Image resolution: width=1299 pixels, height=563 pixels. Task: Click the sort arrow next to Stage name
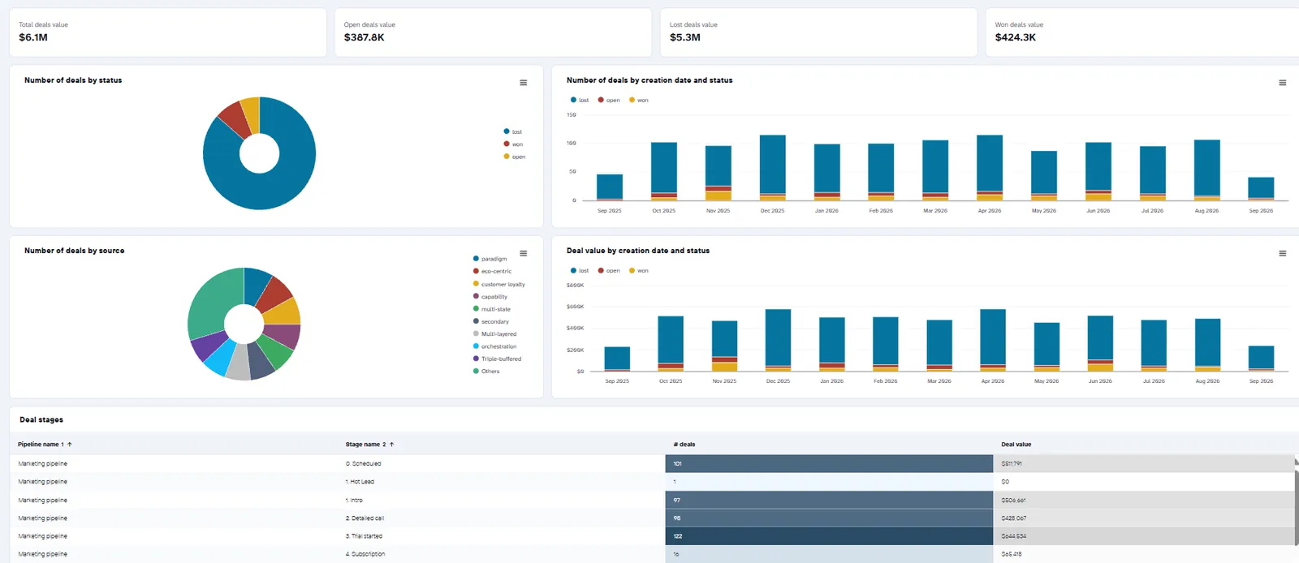click(x=391, y=445)
